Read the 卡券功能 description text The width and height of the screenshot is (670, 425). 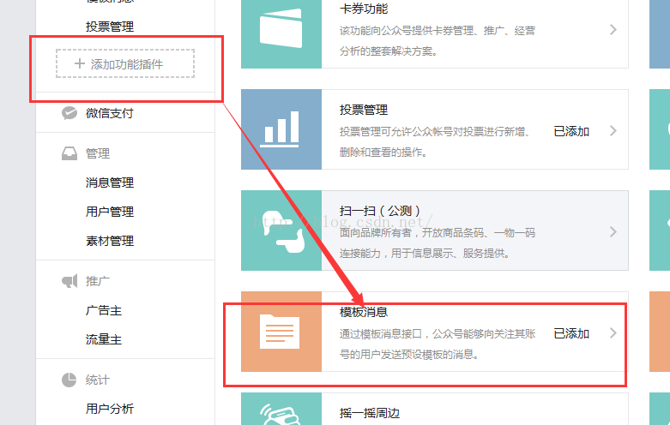438,41
